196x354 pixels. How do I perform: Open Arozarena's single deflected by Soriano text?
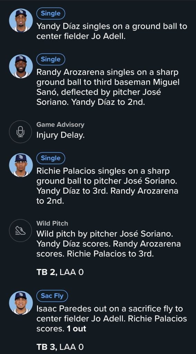pyautogui.click(x=108, y=87)
